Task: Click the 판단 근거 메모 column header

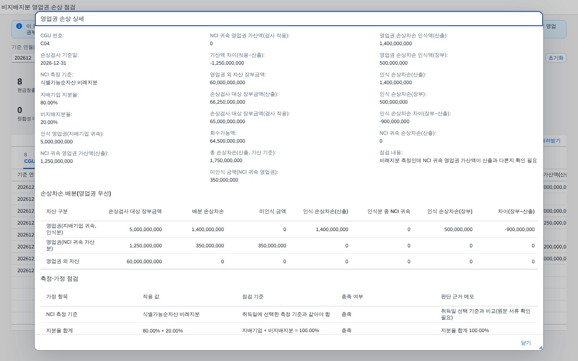Action: click(x=457, y=296)
